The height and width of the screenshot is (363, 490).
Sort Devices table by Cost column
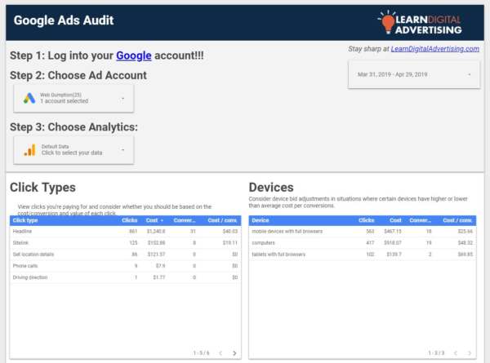tap(395, 220)
